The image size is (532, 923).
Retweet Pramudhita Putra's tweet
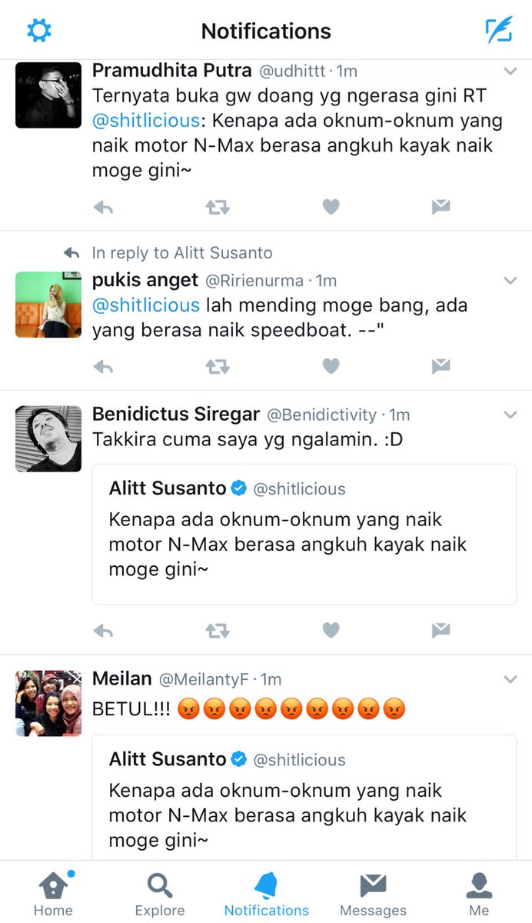218,207
